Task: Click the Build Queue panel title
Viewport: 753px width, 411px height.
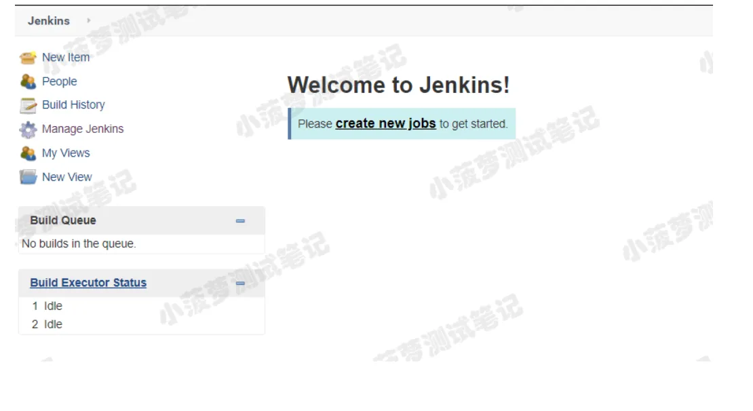Action: 63,220
